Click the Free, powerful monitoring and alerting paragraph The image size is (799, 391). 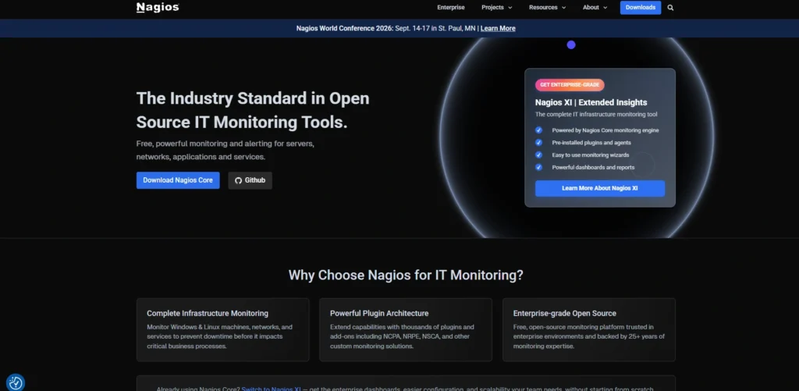click(x=225, y=151)
